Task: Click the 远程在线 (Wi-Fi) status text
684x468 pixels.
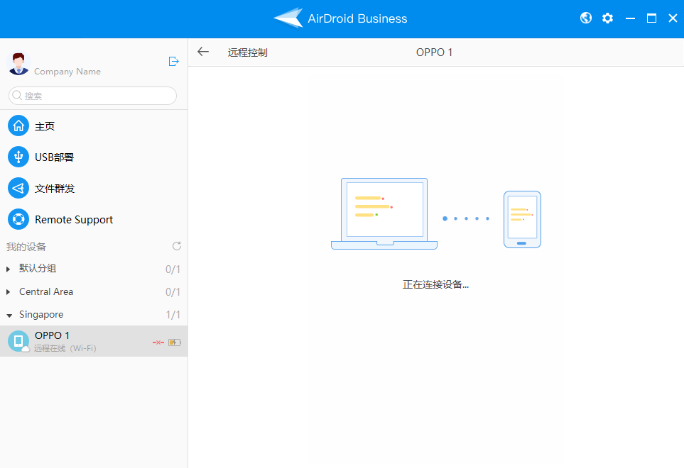Action: click(65, 348)
